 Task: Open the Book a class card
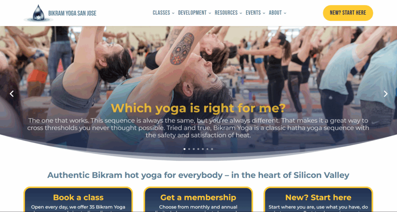(x=78, y=199)
